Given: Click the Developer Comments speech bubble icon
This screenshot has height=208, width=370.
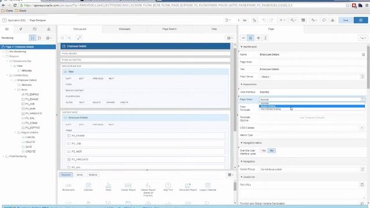Looking at the screenshot, I should pyautogui.click(x=324, y=20).
